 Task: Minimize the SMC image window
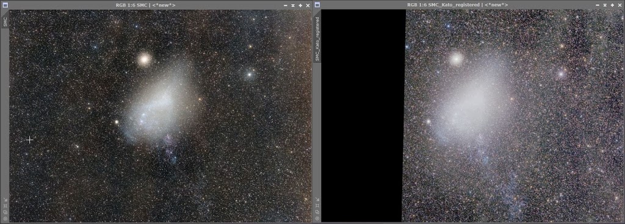pyautogui.click(x=286, y=5)
